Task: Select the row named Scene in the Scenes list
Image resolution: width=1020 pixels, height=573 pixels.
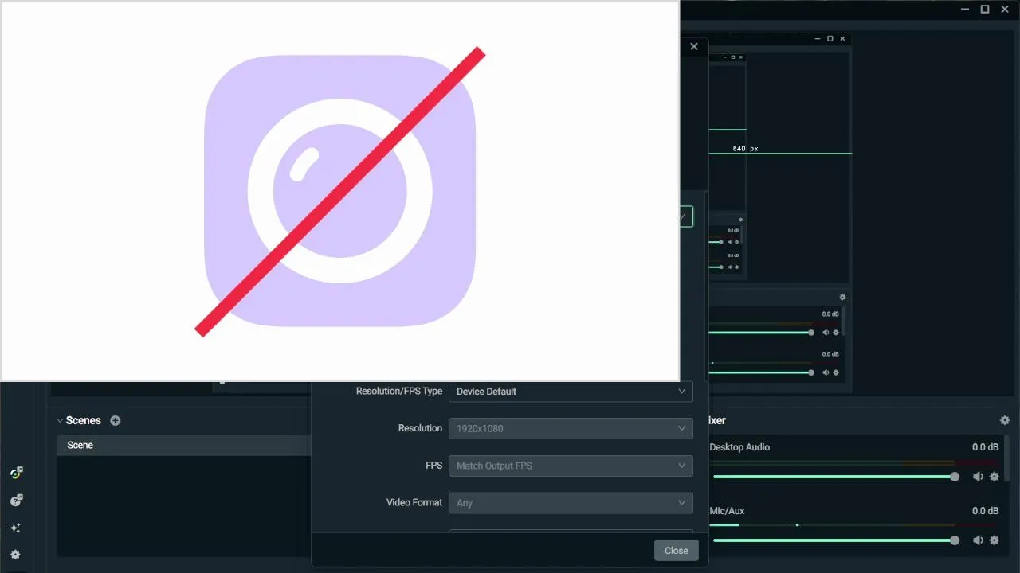Action: click(x=183, y=445)
